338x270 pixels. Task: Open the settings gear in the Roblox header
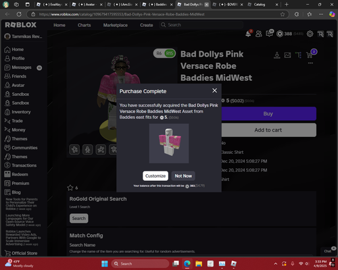pyautogui.click(x=310, y=34)
